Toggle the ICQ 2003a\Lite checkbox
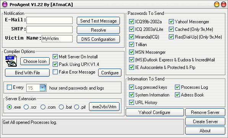 tap(131, 29)
